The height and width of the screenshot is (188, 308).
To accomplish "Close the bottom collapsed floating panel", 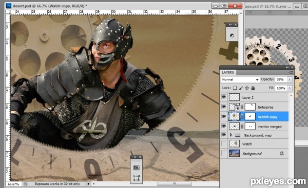I will pyautogui.click(x=140, y=157).
